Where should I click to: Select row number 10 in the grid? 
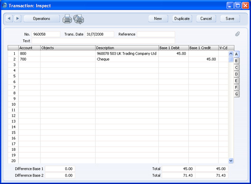pos(13,104)
